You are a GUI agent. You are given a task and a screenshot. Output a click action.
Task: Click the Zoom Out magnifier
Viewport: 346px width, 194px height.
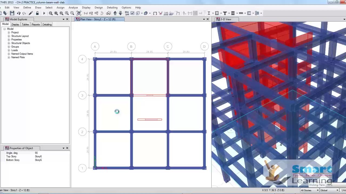(x=72, y=13)
